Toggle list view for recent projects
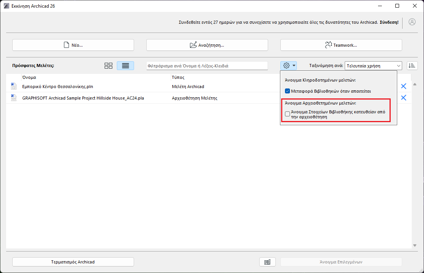Screen dimensions: 424x273 [x=125, y=65]
